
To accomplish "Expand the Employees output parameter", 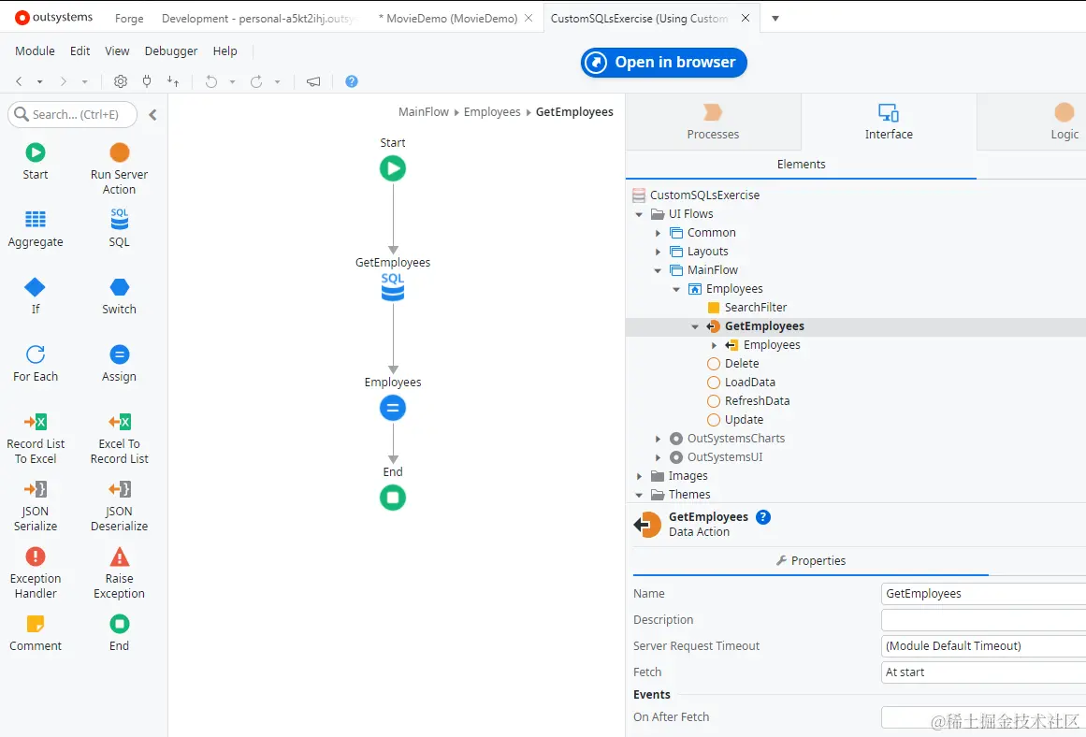I will point(714,346).
